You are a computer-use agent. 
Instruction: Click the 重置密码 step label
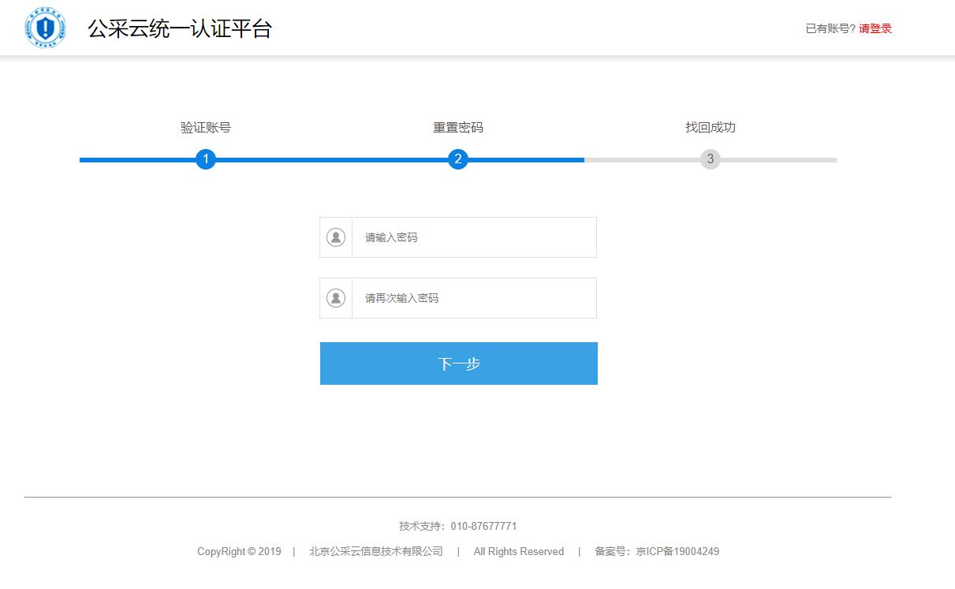point(458,128)
